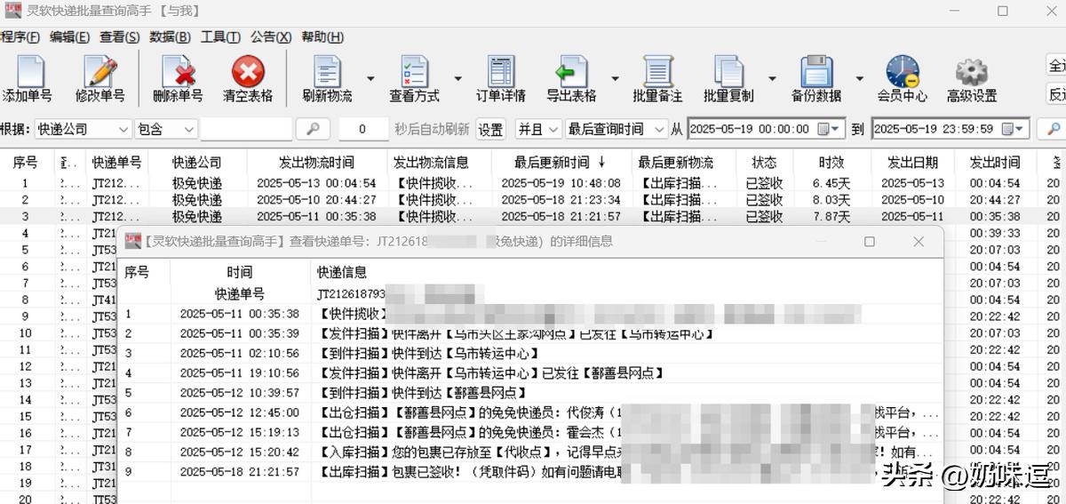Click detail row 2025-05-18 21:21:57

(529, 471)
